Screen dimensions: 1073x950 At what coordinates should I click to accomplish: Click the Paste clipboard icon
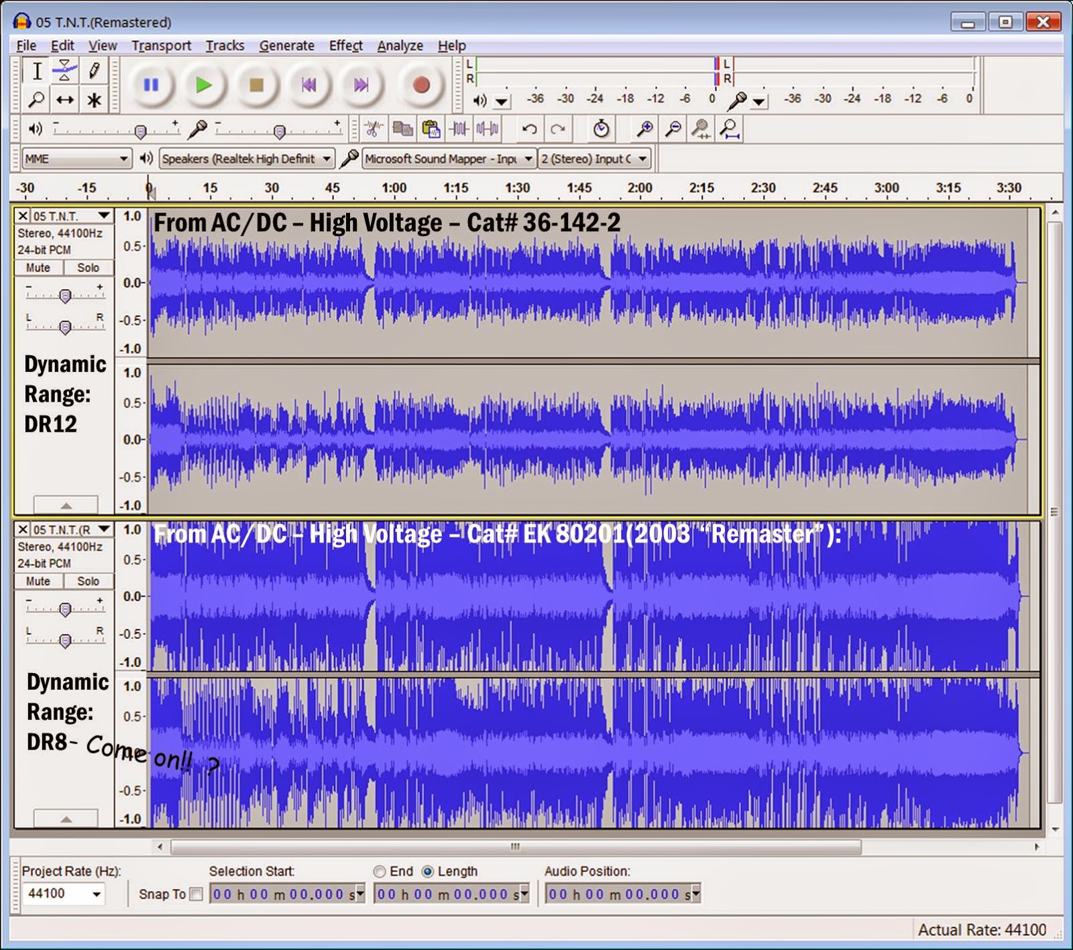point(431,129)
